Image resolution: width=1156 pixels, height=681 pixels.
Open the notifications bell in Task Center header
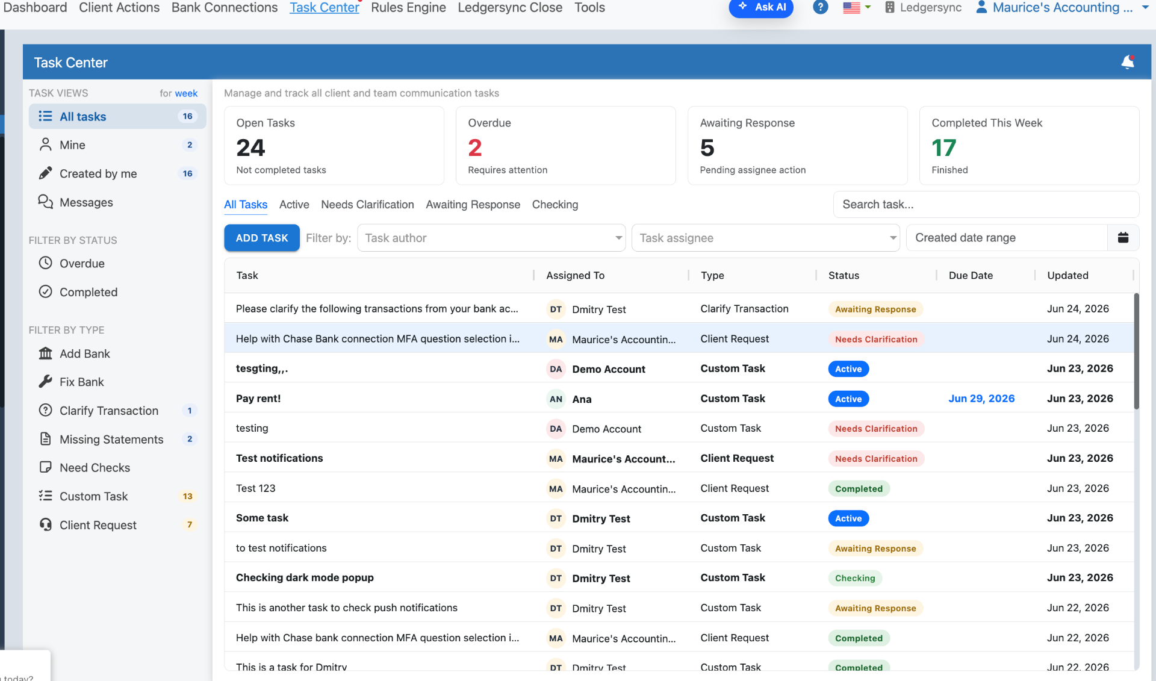click(x=1128, y=62)
